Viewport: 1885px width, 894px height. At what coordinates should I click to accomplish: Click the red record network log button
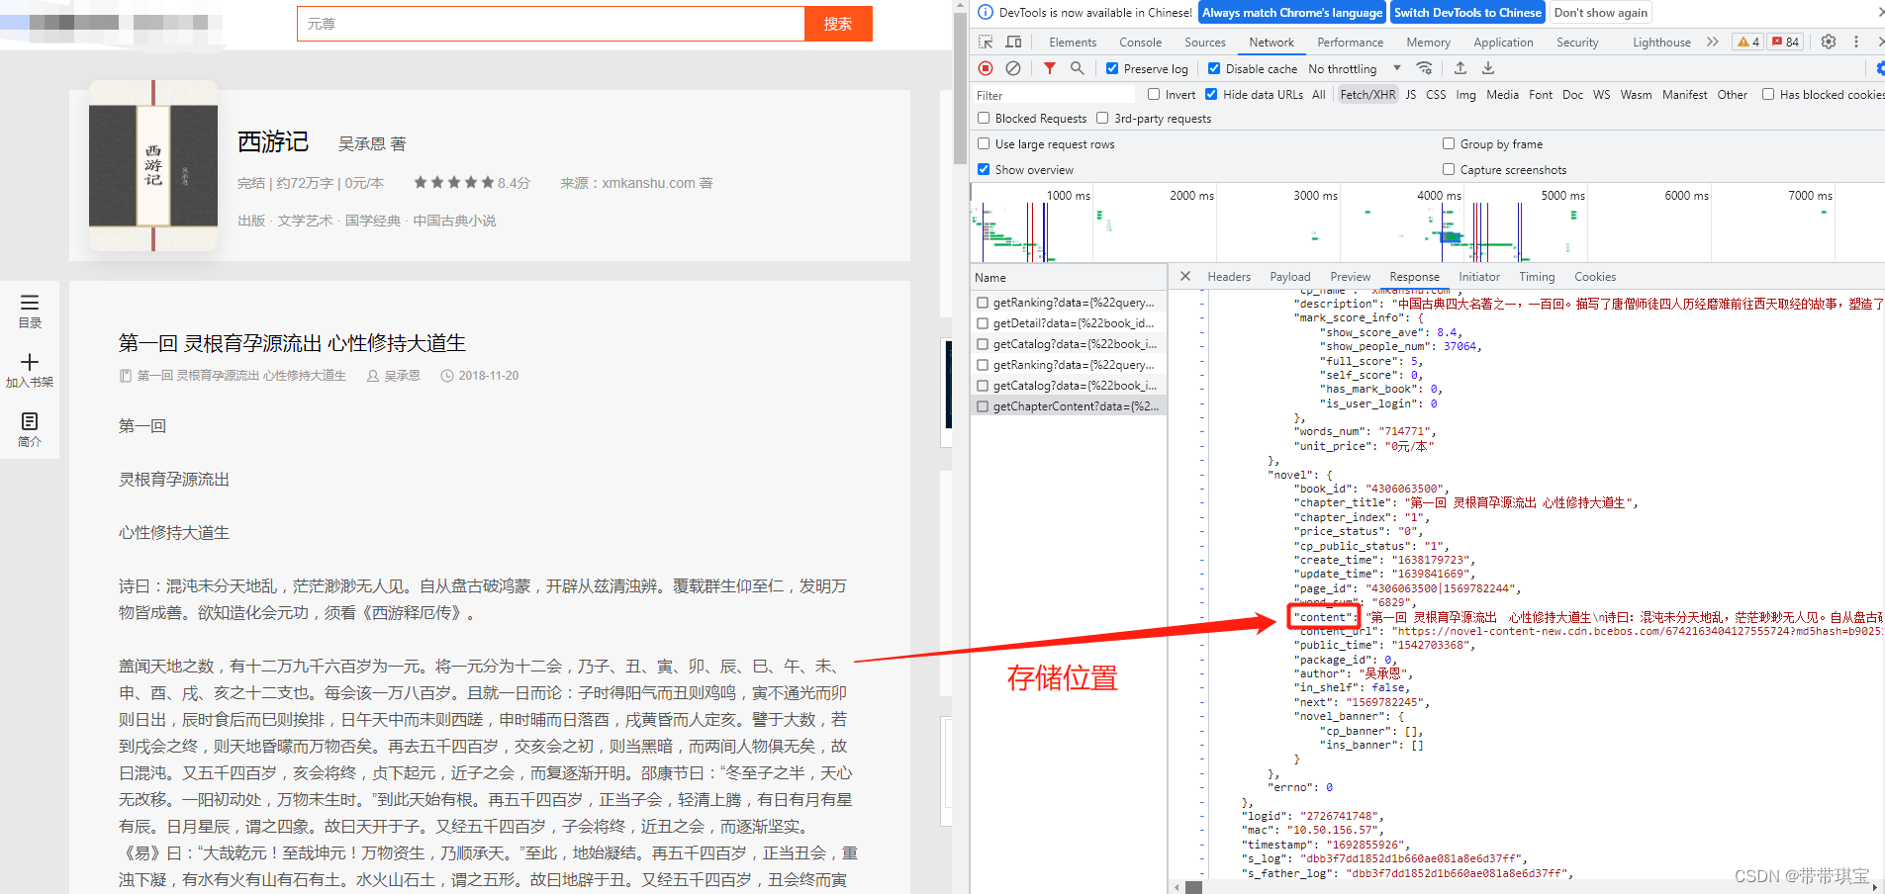tap(985, 68)
